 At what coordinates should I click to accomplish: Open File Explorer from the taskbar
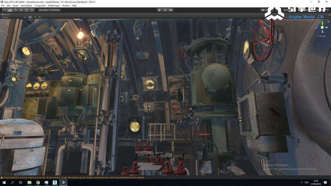(30, 182)
